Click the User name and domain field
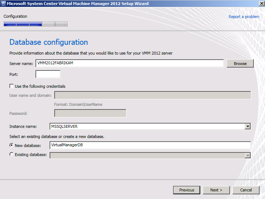Screen dimensions: 265x199 coord(153,95)
